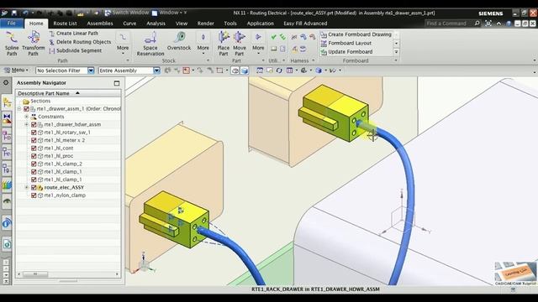Click the Fit view icon in top toolbar
This screenshot has height=302, width=538.
coord(260,70)
